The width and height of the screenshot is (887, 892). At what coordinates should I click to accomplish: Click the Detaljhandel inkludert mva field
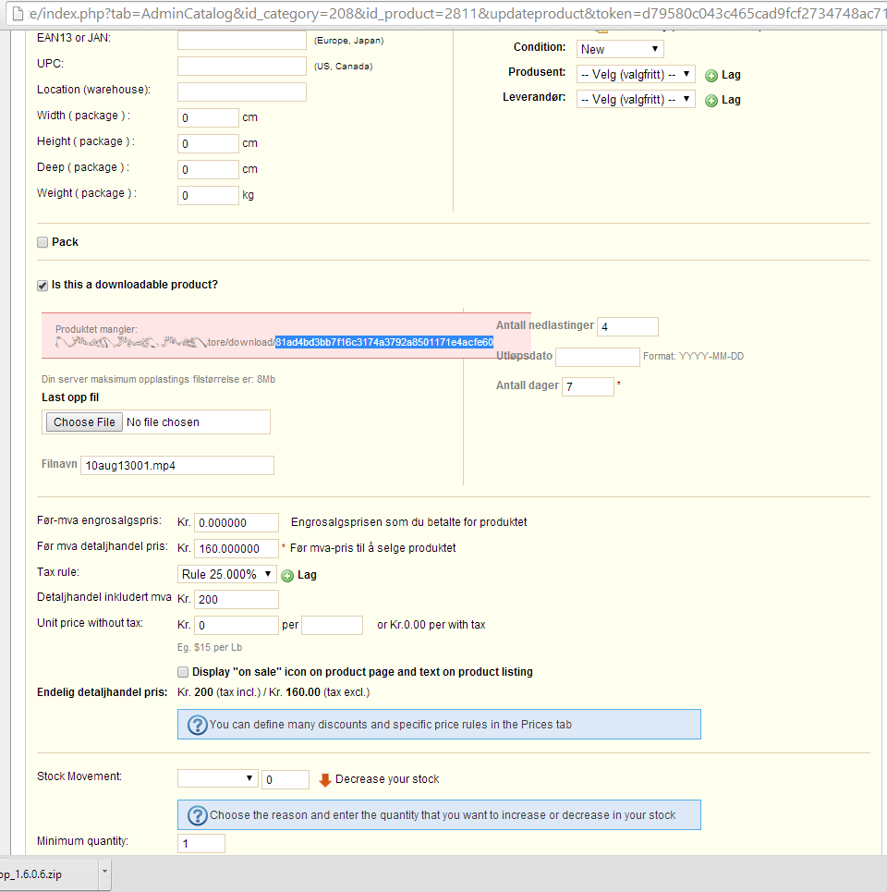237,600
